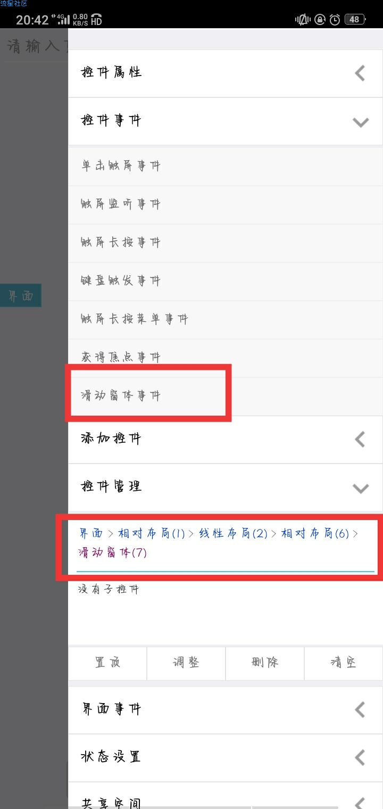The height and width of the screenshot is (809, 383).
Task: Go to 界面 in breadcrumb
Action: (91, 533)
